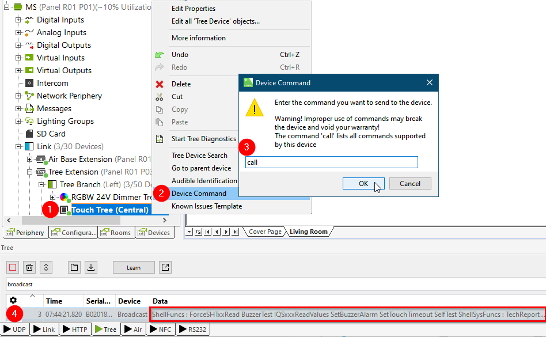Open a saved log via the folder icon

pyautogui.click(x=74, y=267)
